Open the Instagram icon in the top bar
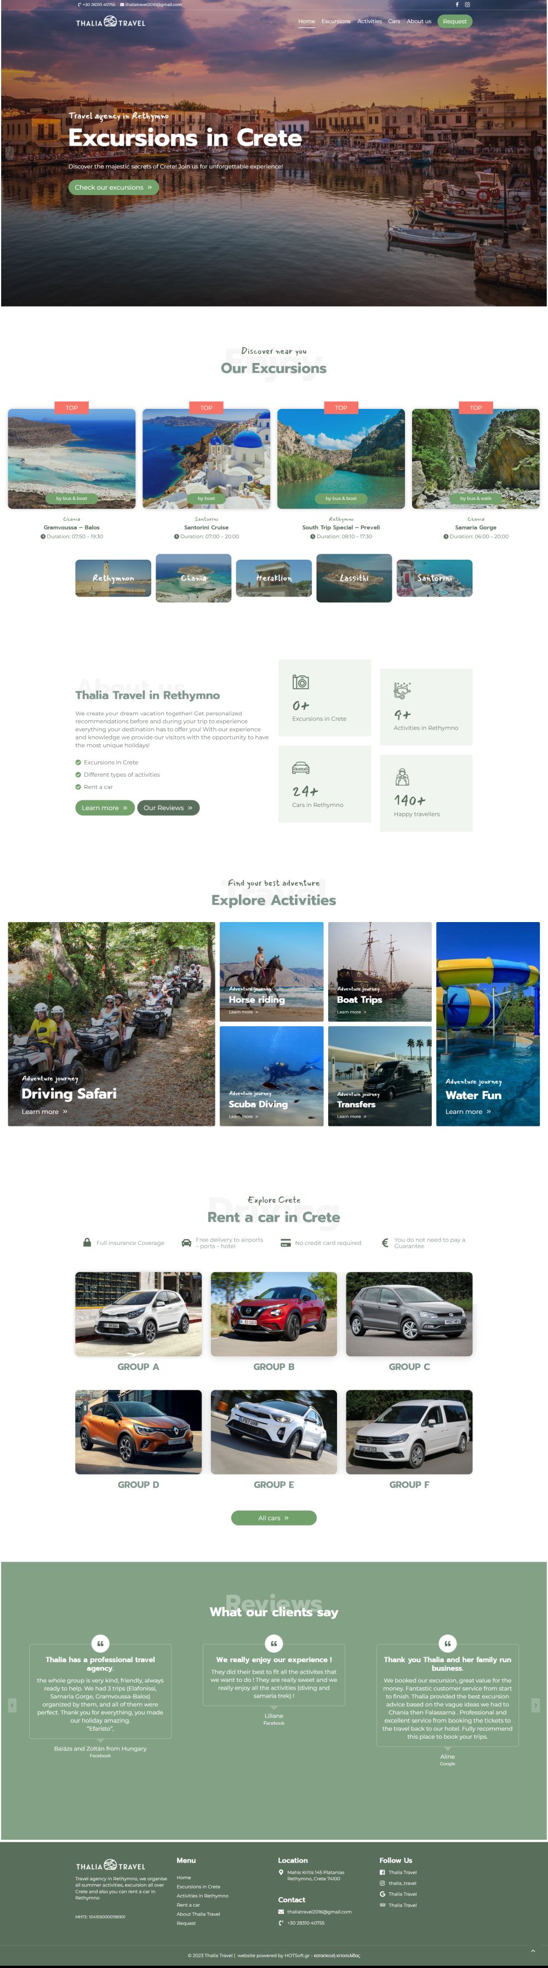The height and width of the screenshot is (1968, 548). pos(467,4)
